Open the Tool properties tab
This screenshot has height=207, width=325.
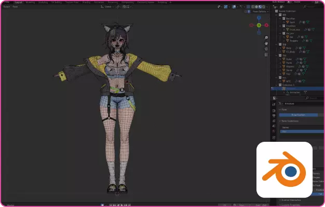(274, 105)
